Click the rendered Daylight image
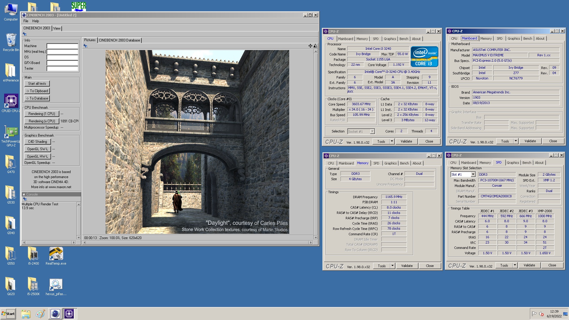The width and height of the screenshot is (569, 320). click(x=197, y=142)
